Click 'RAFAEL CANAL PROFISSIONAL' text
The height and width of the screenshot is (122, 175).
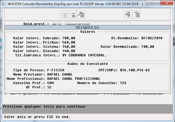tap(74, 79)
